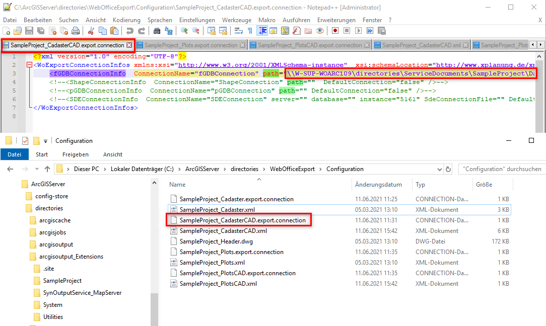Toggle Show All Characters paragraph icon
546x326 pixels.
click(x=250, y=31)
